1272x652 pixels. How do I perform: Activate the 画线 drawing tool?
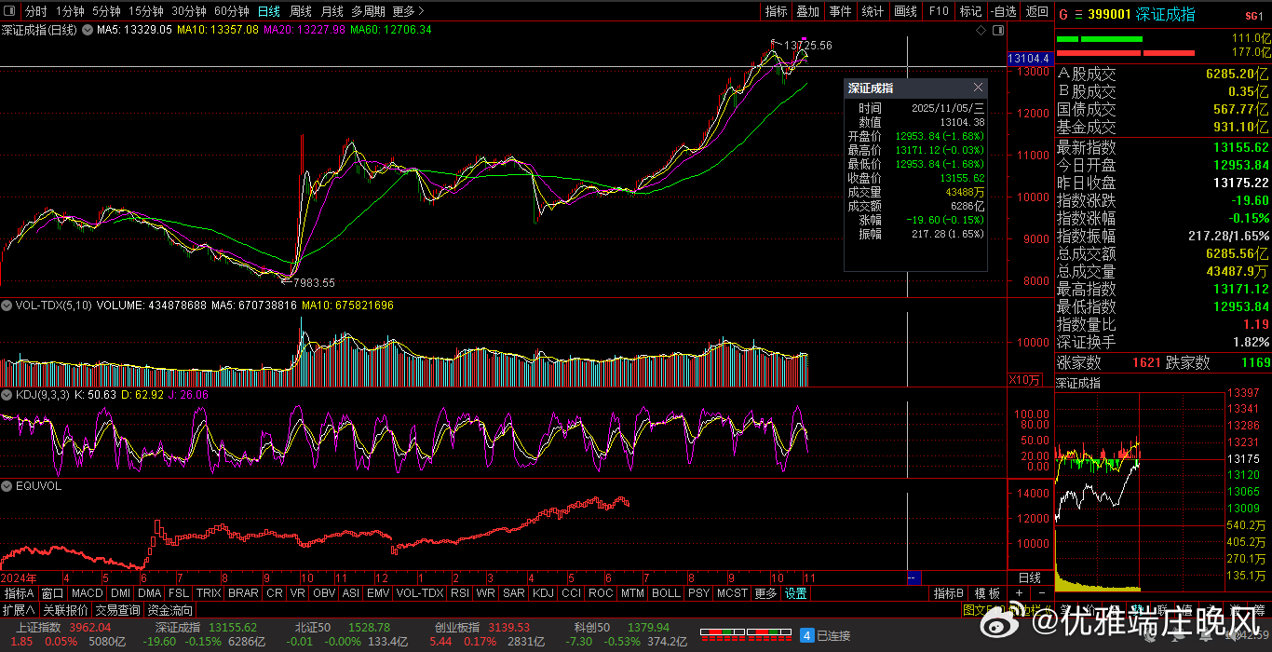pyautogui.click(x=905, y=11)
